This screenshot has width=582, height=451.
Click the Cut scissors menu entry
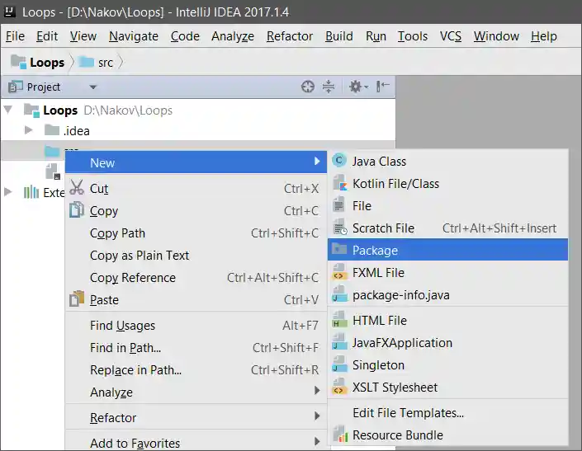tap(99, 189)
